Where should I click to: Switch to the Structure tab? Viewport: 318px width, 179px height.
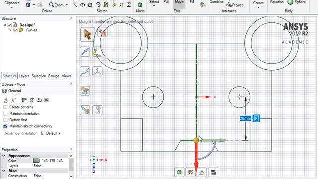coord(10,76)
